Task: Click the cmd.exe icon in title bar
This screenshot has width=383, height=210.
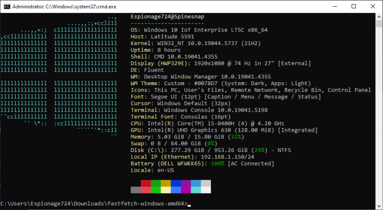Action: pos(7,7)
